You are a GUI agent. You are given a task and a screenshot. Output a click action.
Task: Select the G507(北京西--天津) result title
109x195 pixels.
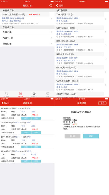click(x=66, y=94)
